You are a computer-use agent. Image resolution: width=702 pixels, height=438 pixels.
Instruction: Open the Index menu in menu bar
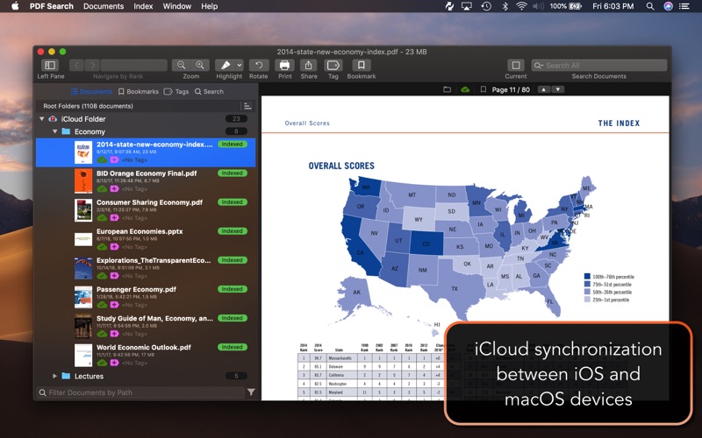[143, 6]
